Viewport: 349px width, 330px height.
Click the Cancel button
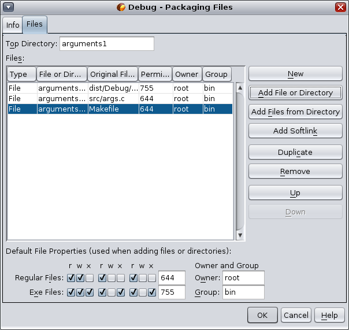tap(296, 316)
